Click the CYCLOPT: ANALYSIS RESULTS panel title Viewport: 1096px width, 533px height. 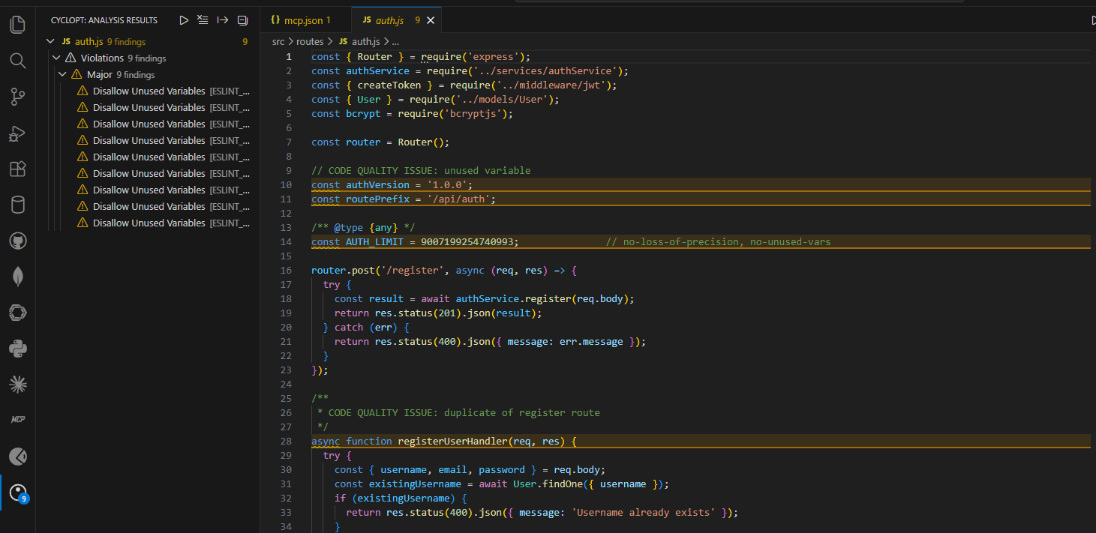point(104,20)
